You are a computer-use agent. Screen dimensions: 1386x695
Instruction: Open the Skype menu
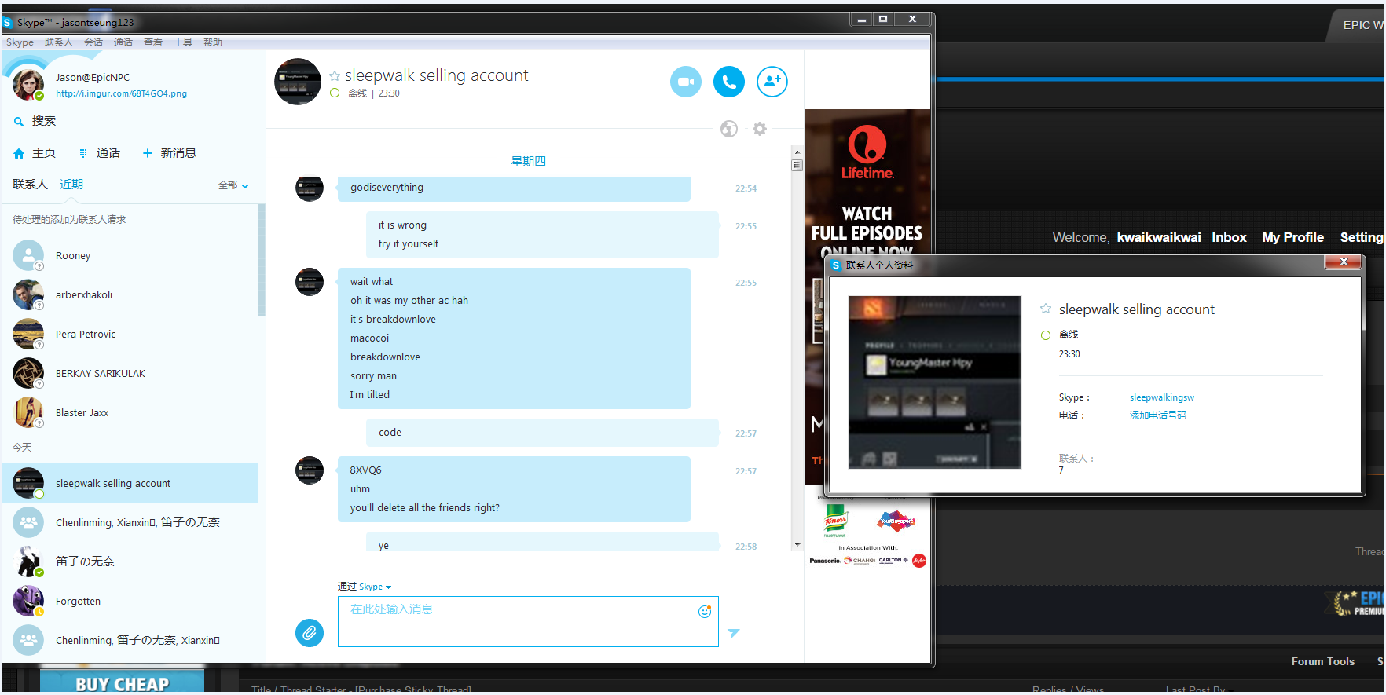tap(20, 42)
